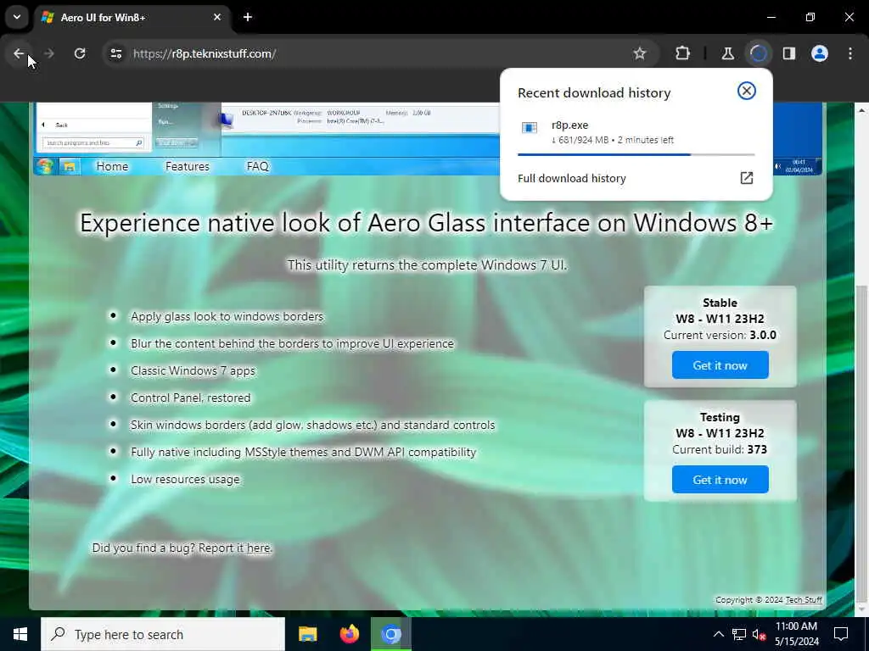Follow the bug report 'here' link
The height and width of the screenshot is (651, 869).
[258, 548]
